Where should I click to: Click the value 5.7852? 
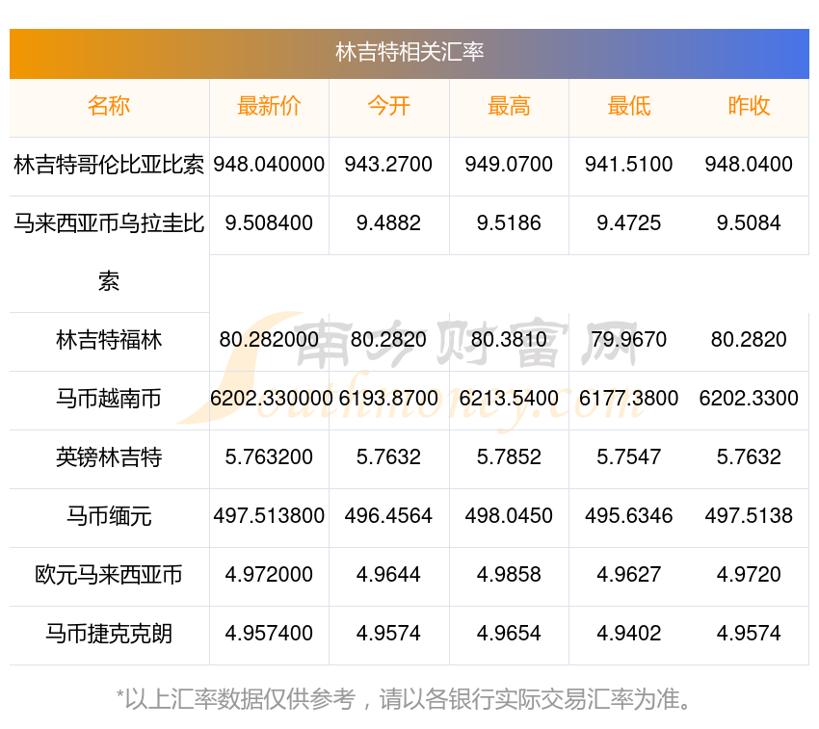click(509, 457)
